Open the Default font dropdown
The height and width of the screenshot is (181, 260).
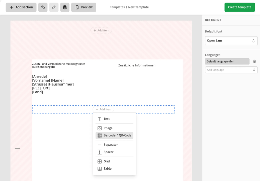pos(231,41)
